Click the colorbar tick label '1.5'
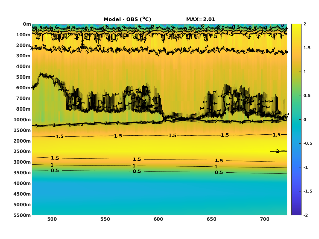This screenshot has height=239, width=319. 307,48
